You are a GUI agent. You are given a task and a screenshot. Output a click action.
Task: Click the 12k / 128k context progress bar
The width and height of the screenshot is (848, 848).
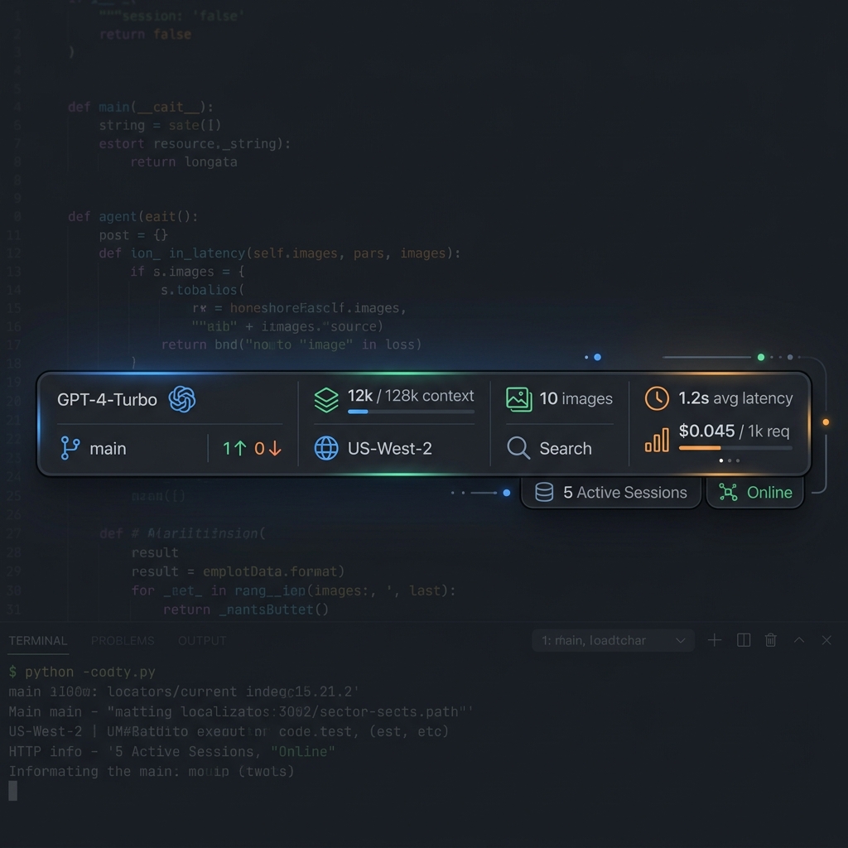point(411,412)
